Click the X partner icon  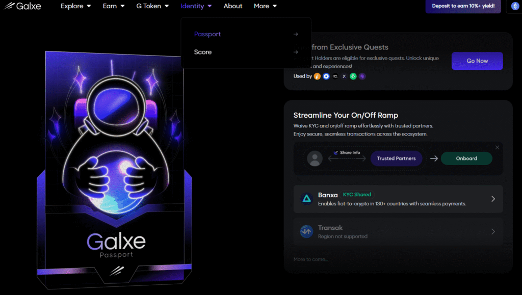point(344,76)
